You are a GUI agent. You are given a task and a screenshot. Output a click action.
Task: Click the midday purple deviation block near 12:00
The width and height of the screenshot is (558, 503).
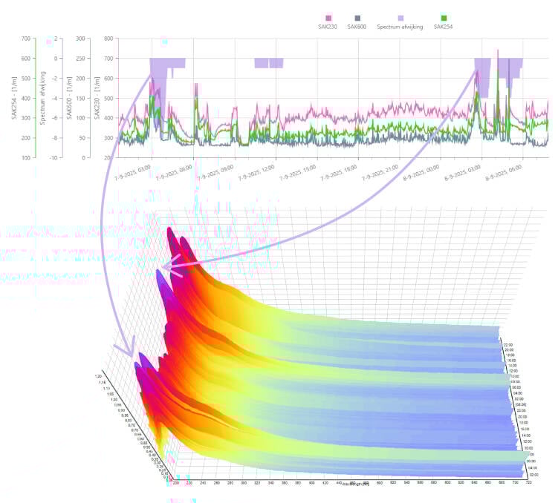coord(268,63)
